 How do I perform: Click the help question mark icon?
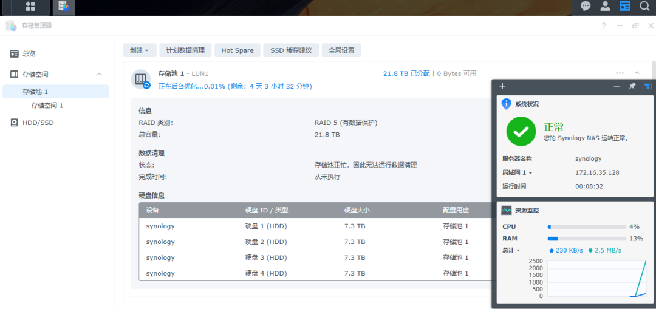pos(604,25)
